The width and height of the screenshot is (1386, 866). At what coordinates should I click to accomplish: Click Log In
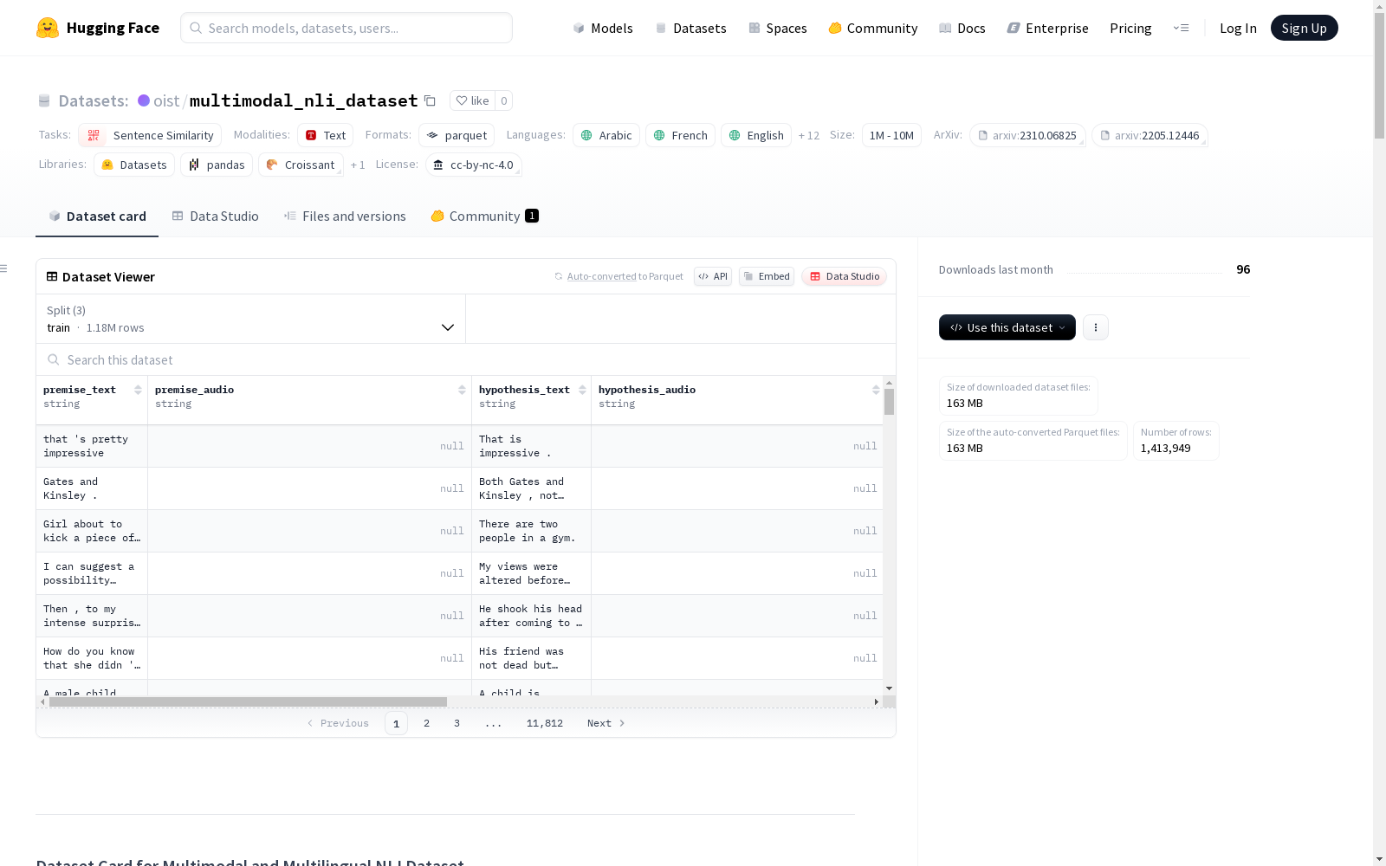point(1238,28)
